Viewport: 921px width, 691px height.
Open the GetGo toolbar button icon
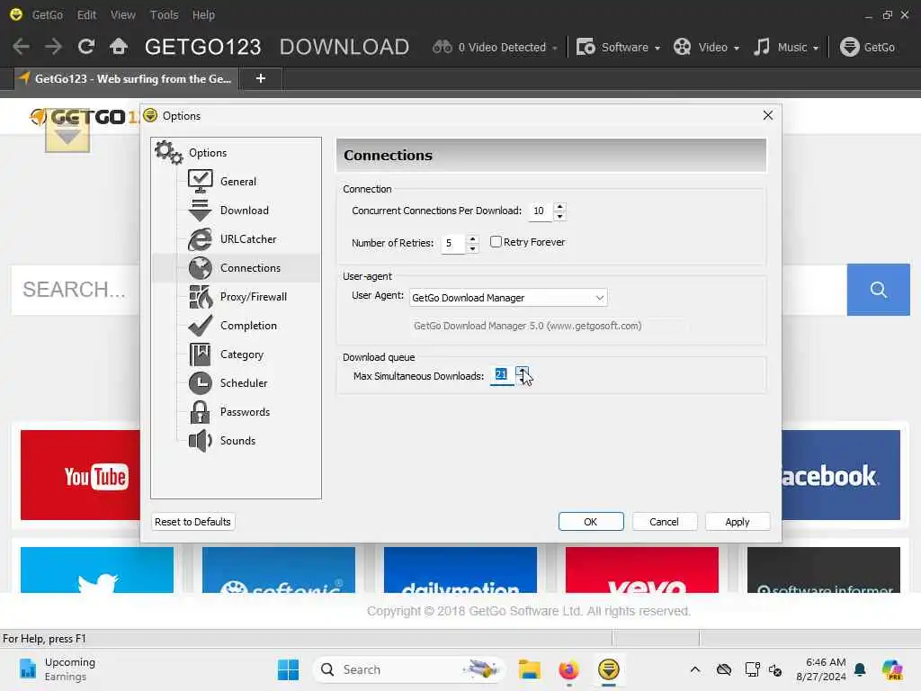(x=849, y=47)
